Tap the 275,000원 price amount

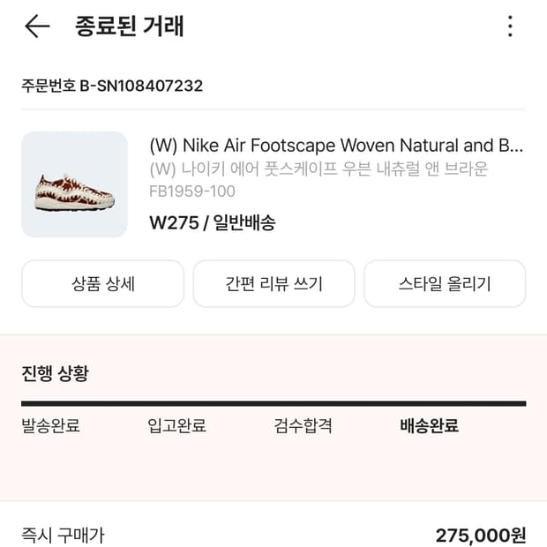coord(480,535)
